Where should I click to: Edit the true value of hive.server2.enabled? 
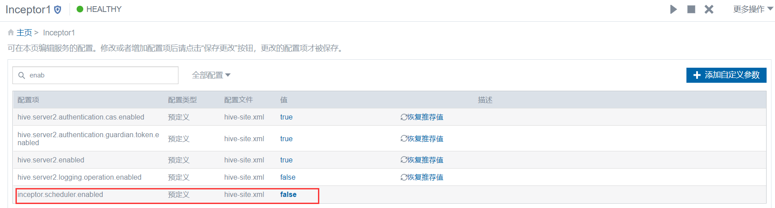[286, 160]
